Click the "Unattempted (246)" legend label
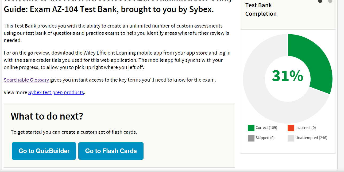Viewport: 344px width, 172px height. click(x=311, y=138)
